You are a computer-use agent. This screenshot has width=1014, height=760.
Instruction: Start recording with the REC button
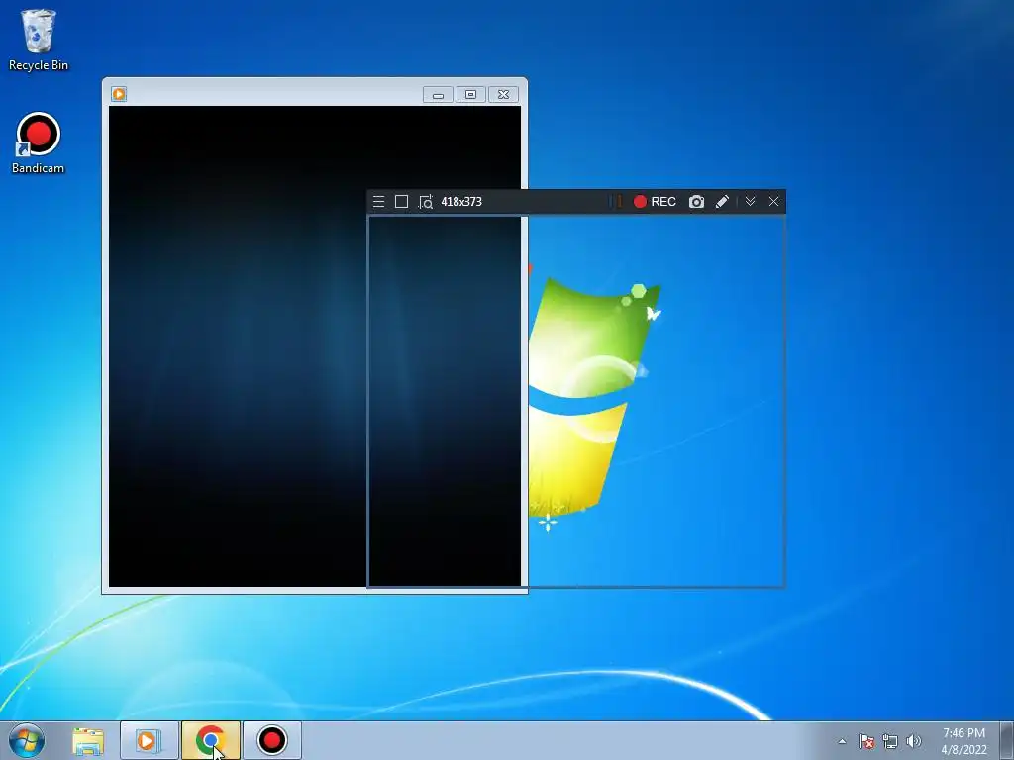click(x=655, y=202)
